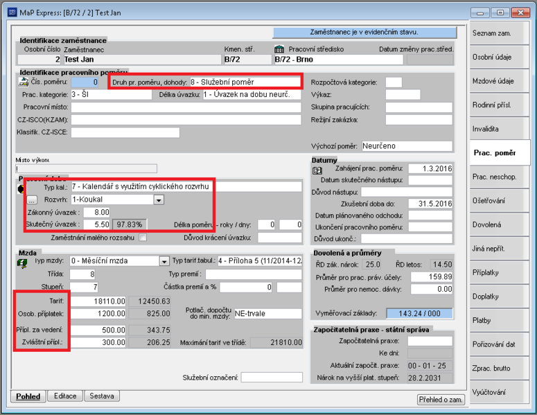This screenshot has width=537, height=415.
Task: Click the Zahájení prac. poměru date field
Action: pos(430,168)
